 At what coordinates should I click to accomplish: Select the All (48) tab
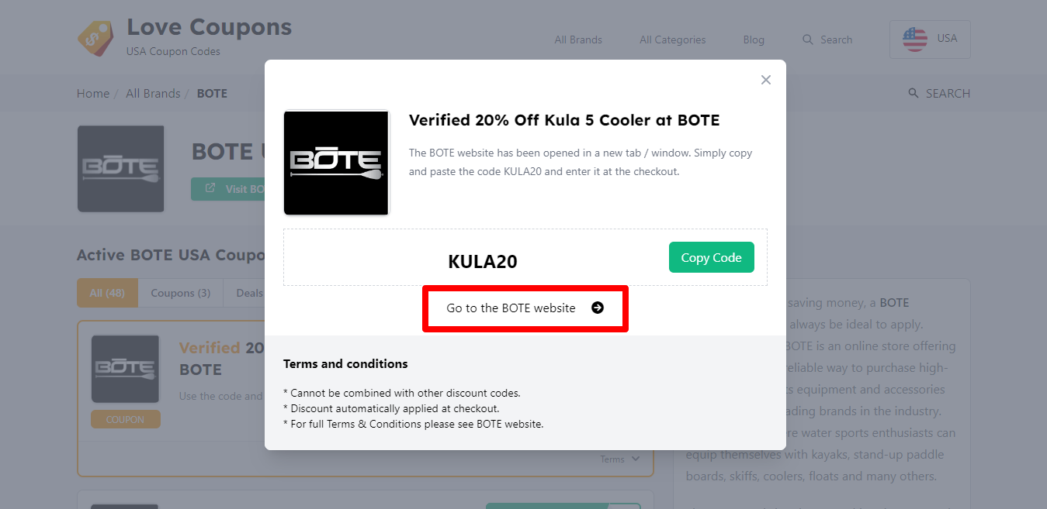click(x=107, y=293)
